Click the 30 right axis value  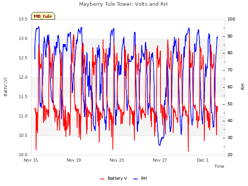[x=230, y=138]
